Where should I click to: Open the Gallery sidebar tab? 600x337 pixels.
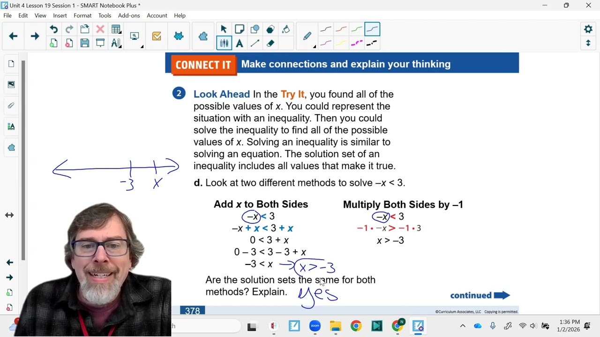click(11, 85)
